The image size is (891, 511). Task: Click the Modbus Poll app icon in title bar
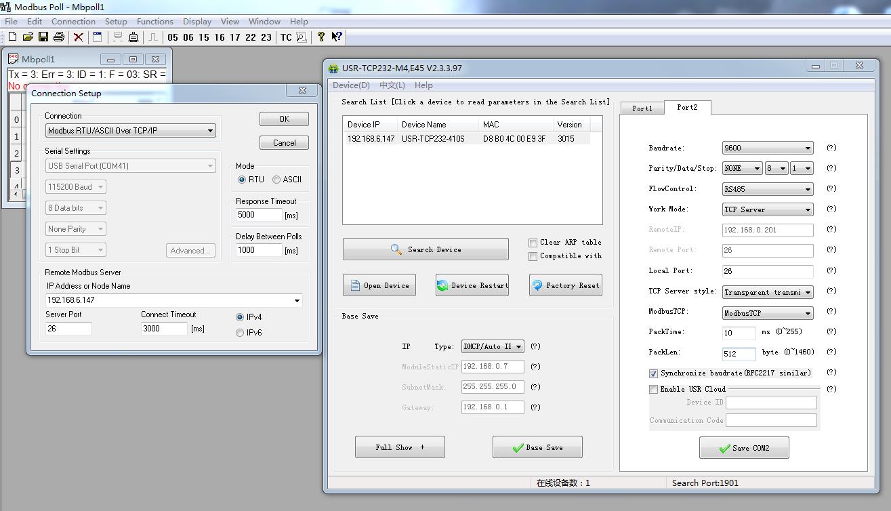click(6, 7)
